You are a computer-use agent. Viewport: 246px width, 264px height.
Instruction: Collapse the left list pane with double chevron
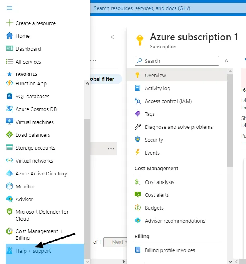click(x=112, y=37)
